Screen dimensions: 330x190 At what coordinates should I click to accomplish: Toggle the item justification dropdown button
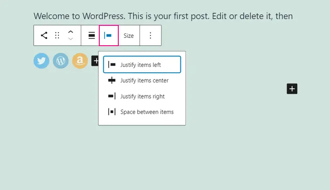(x=109, y=35)
